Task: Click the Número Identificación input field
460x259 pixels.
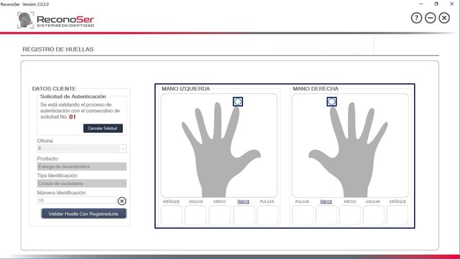Action: point(77,201)
